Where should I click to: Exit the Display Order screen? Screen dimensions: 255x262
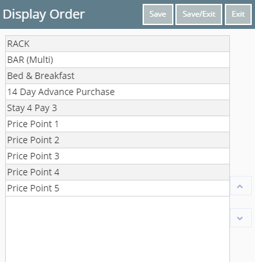(x=238, y=14)
